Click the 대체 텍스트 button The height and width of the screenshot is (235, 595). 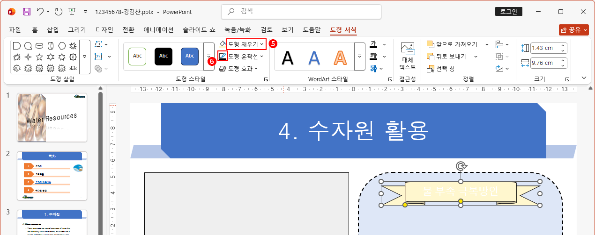[407, 56]
